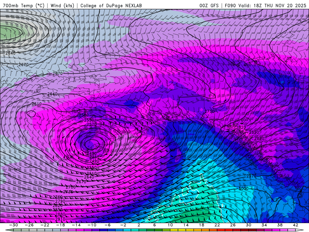Click the 26 legend tick label

coord(233,225)
